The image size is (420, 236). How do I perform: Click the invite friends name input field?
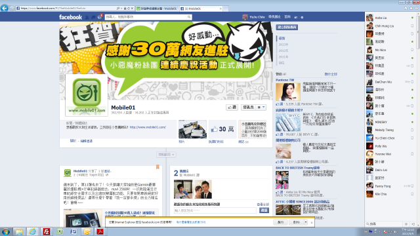(215, 210)
